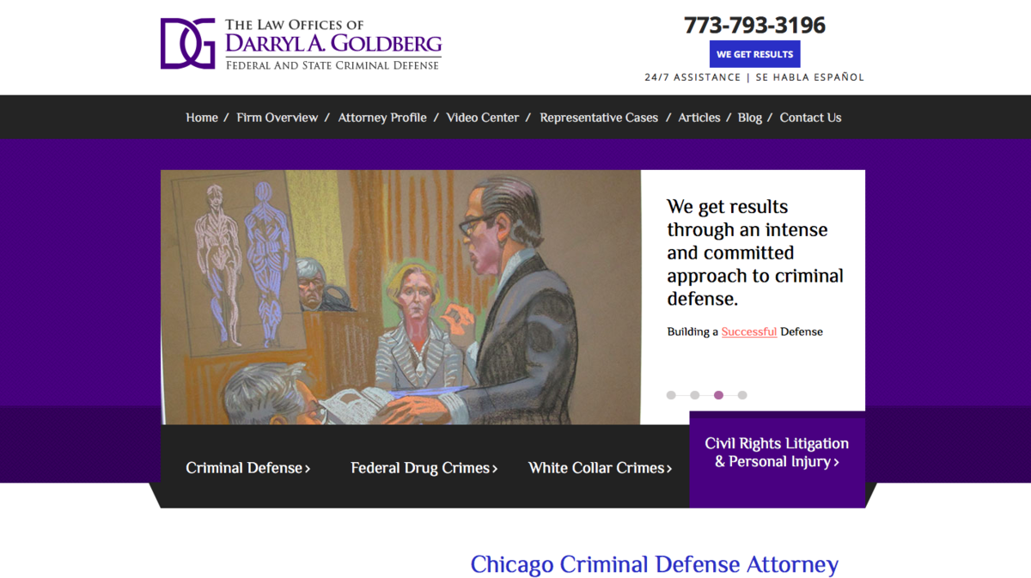
Task: Open the Video Center
Action: pyautogui.click(x=483, y=118)
